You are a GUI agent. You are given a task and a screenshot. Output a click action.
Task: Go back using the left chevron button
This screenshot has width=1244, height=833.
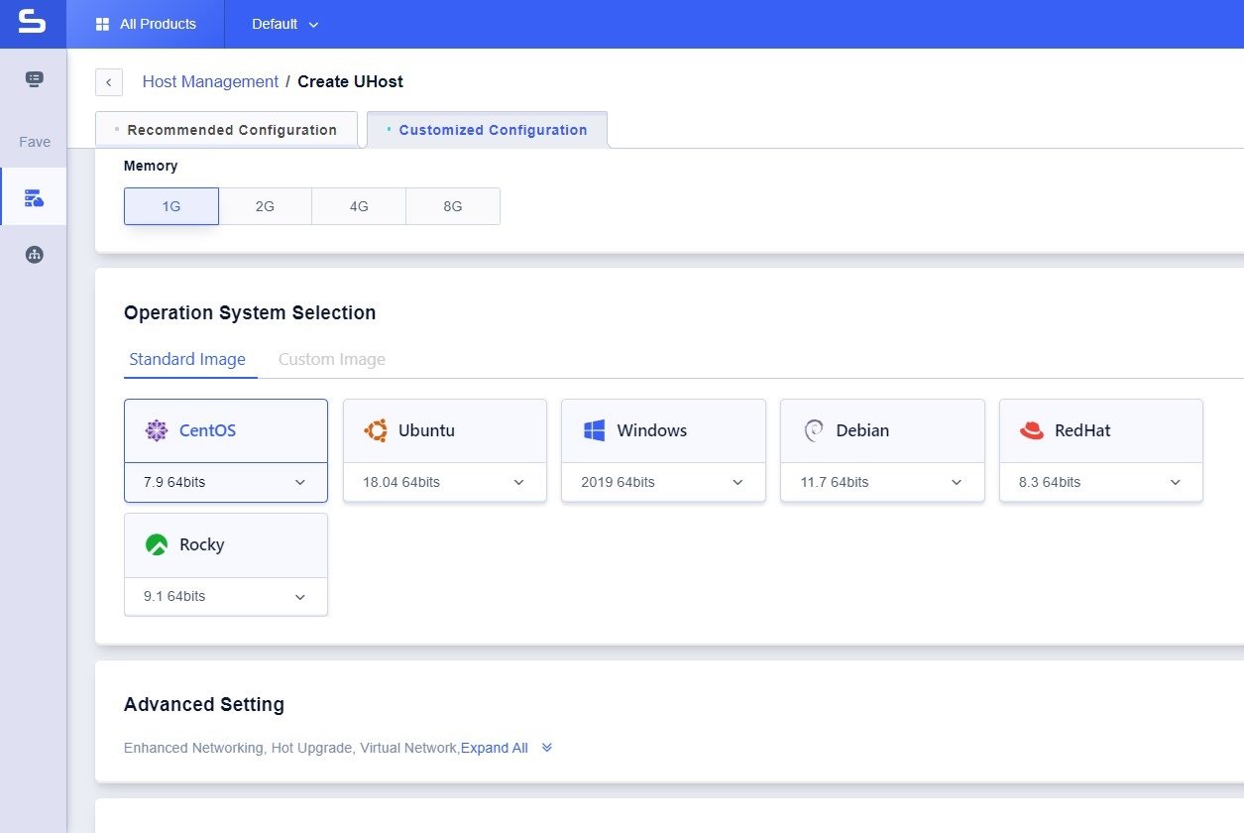click(109, 82)
